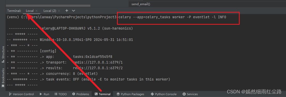Click the Terminal: label in the header
This screenshot has width=286, height=97.
point(14,11)
